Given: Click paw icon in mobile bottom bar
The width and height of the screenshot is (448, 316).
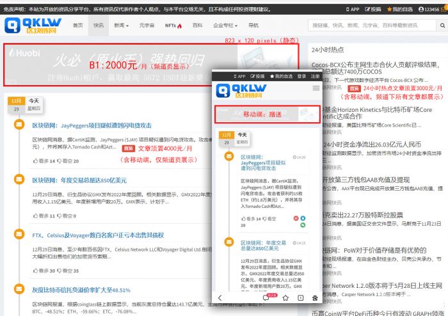Looking at the screenshot, I should pos(315,298).
